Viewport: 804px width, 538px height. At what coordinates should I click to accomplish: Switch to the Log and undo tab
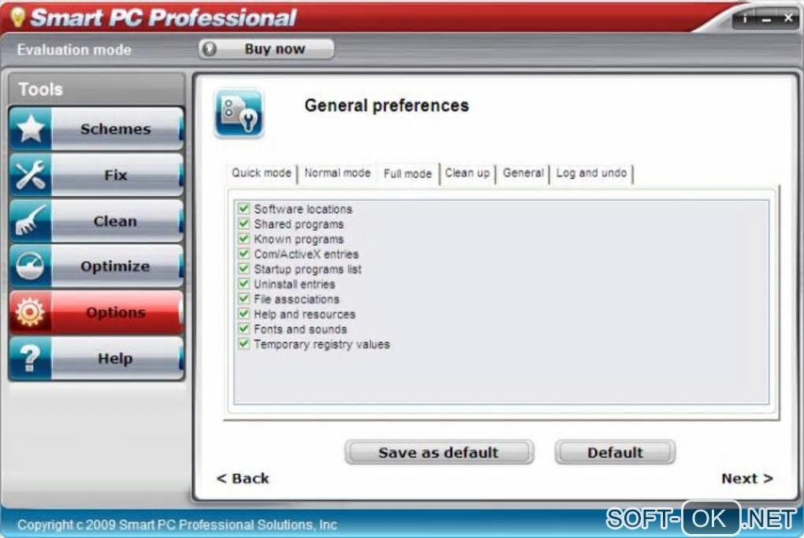point(591,173)
